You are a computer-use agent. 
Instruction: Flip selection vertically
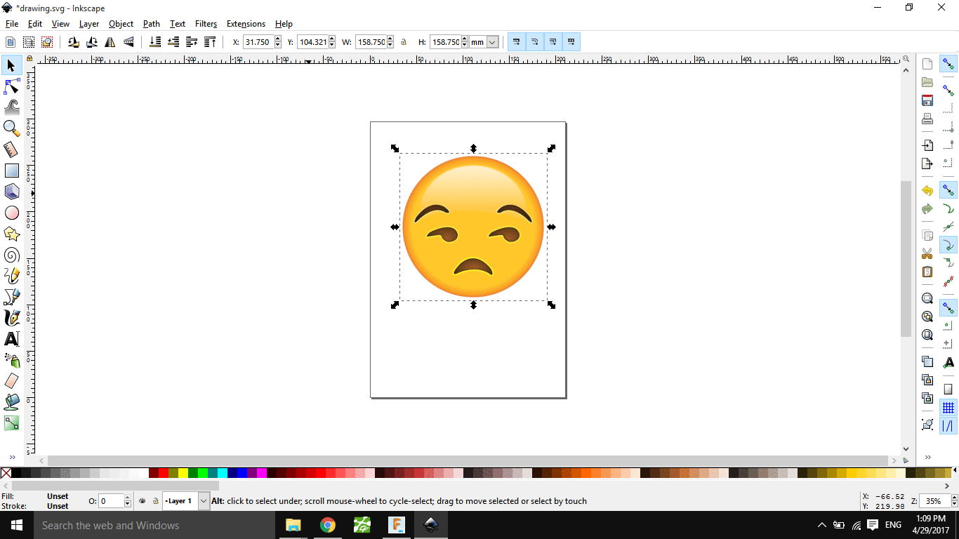[x=128, y=42]
